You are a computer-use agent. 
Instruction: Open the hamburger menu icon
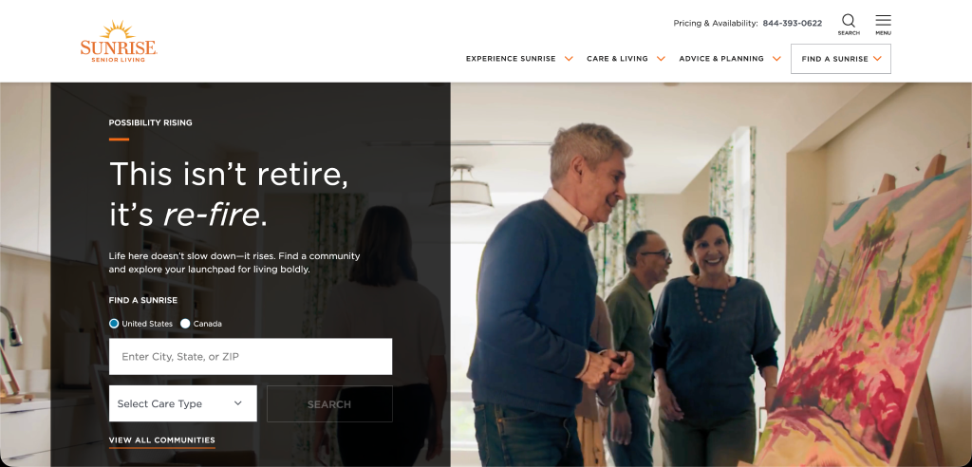pos(884,21)
